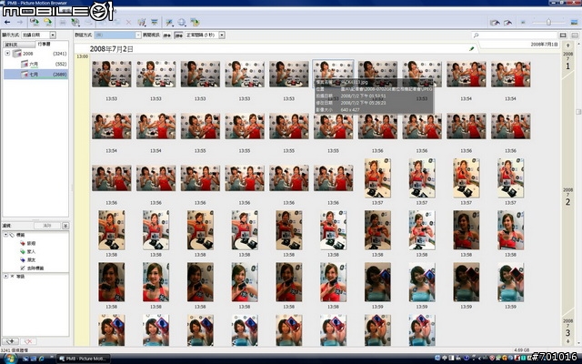The image size is (582, 364).
Task: Click the export to device icon
Action: click(195, 23)
